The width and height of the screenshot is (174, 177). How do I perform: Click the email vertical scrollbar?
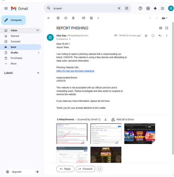click(x=173, y=88)
